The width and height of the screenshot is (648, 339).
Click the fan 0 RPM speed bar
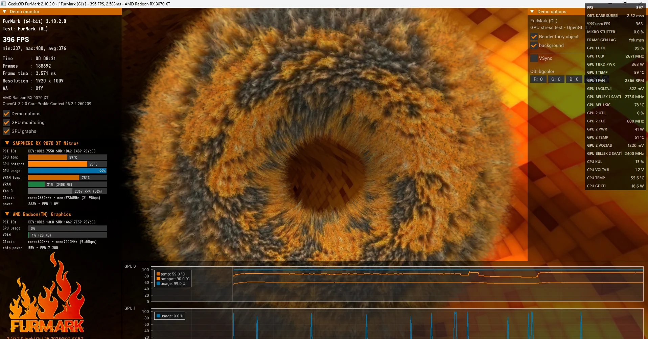[x=67, y=191]
